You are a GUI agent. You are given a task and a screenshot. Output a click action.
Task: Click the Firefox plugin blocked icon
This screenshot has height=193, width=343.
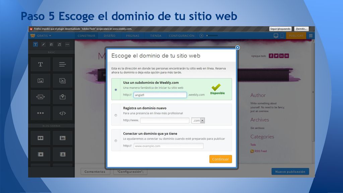coord(31,29)
